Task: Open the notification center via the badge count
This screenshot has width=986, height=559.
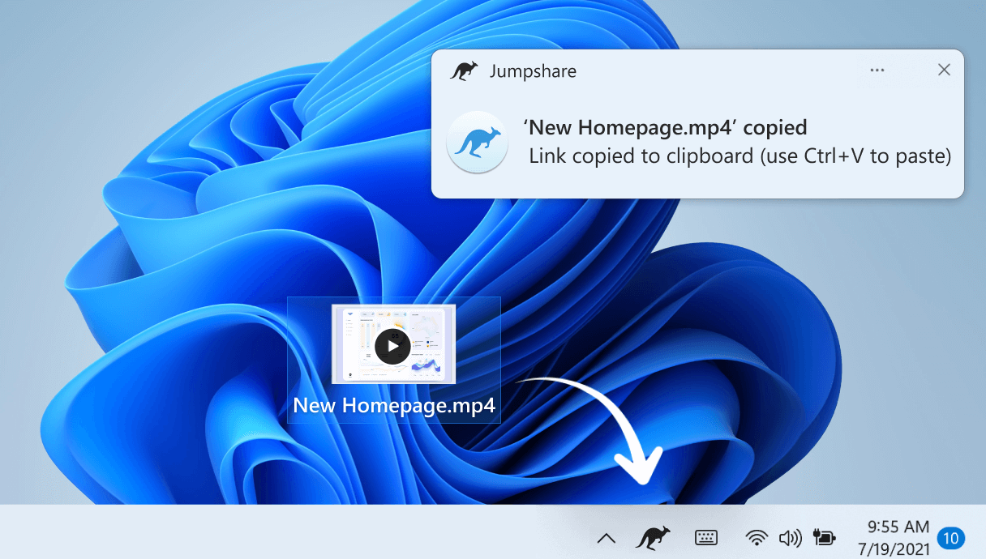Action: [949, 537]
